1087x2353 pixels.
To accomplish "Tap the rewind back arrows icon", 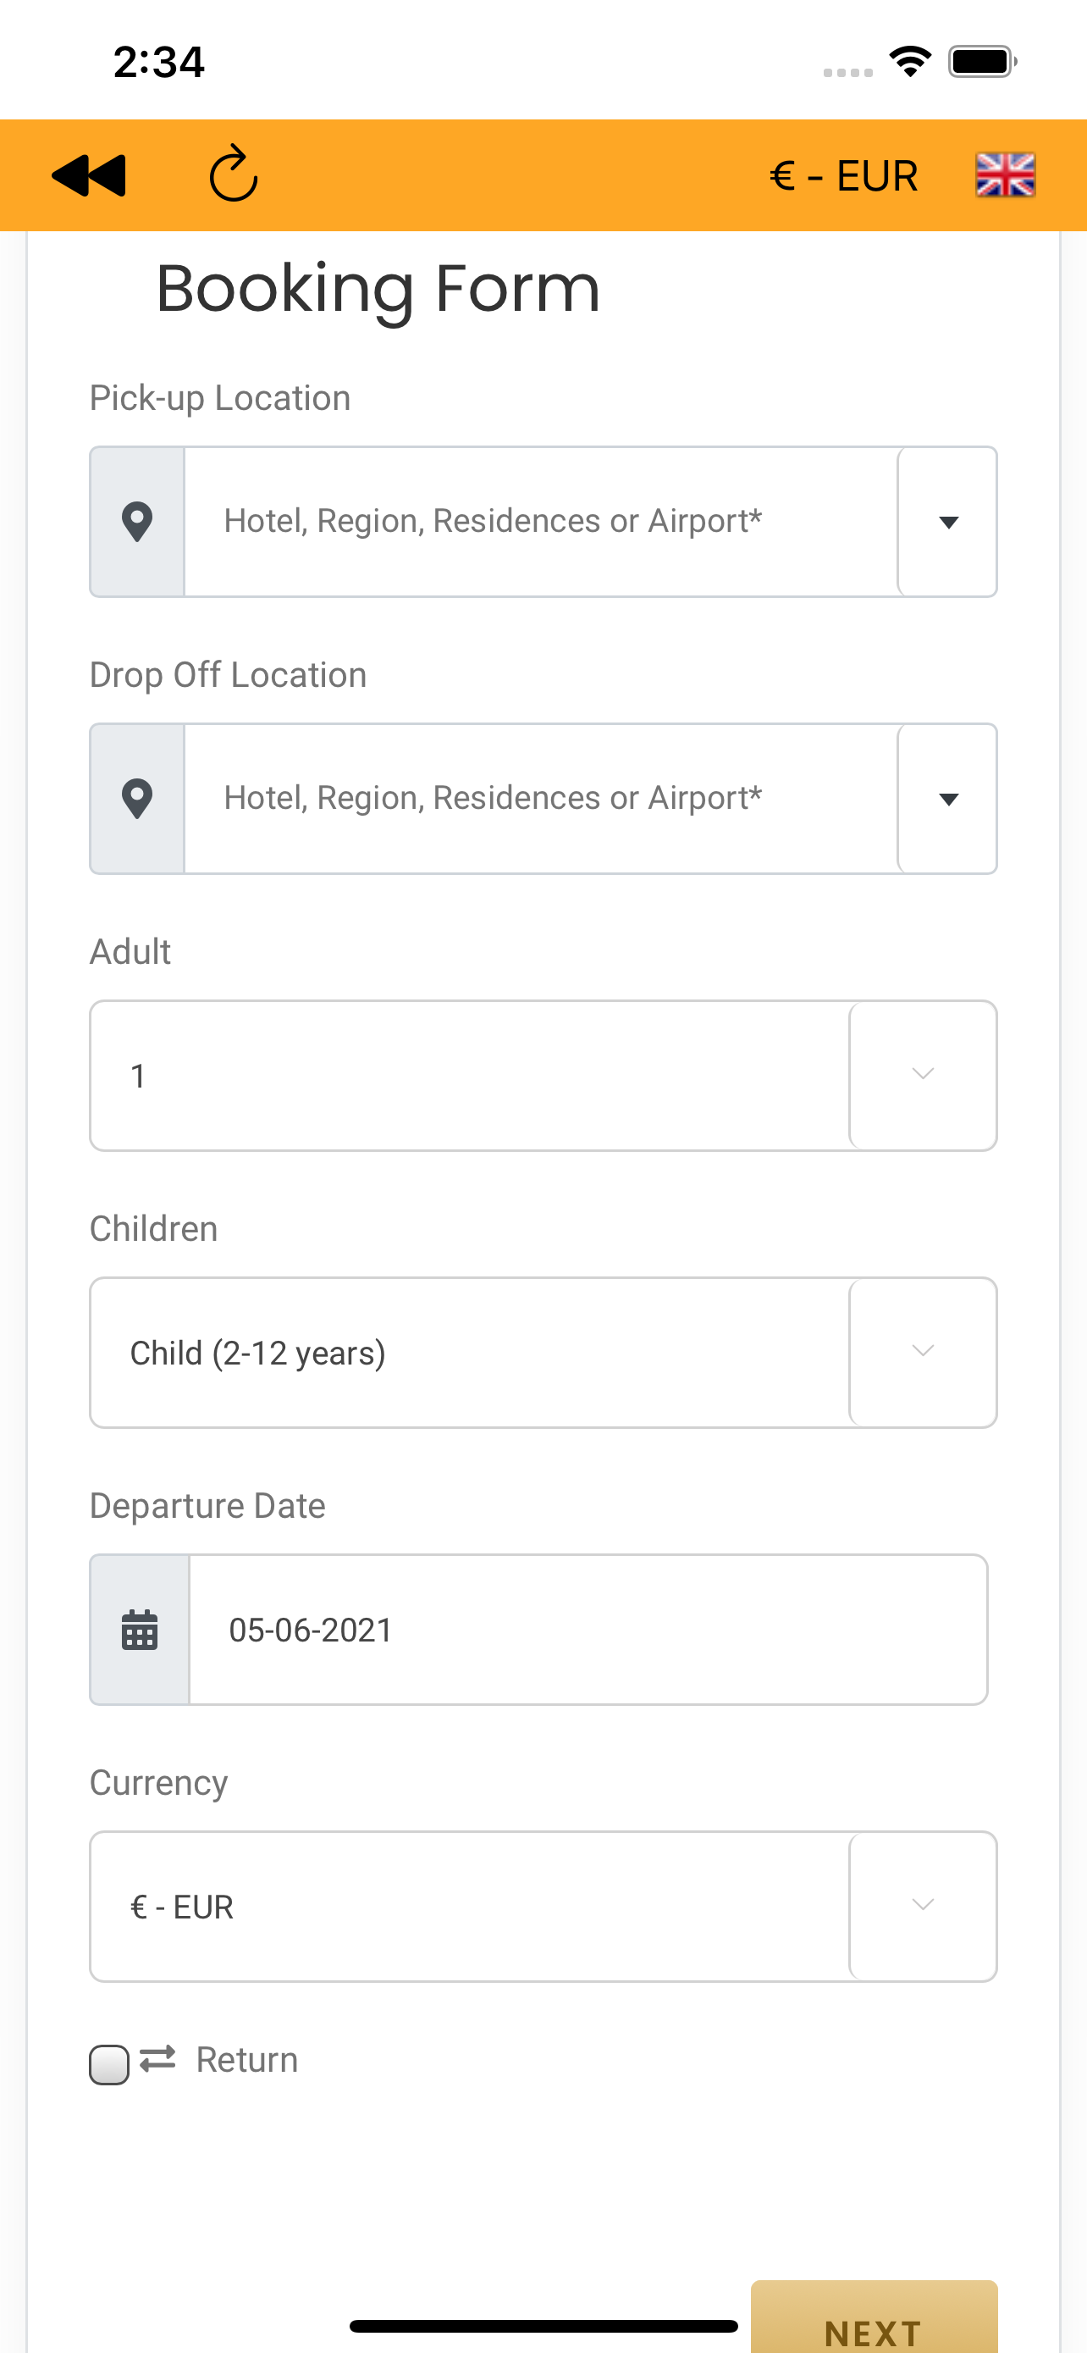I will [x=89, y=175].
